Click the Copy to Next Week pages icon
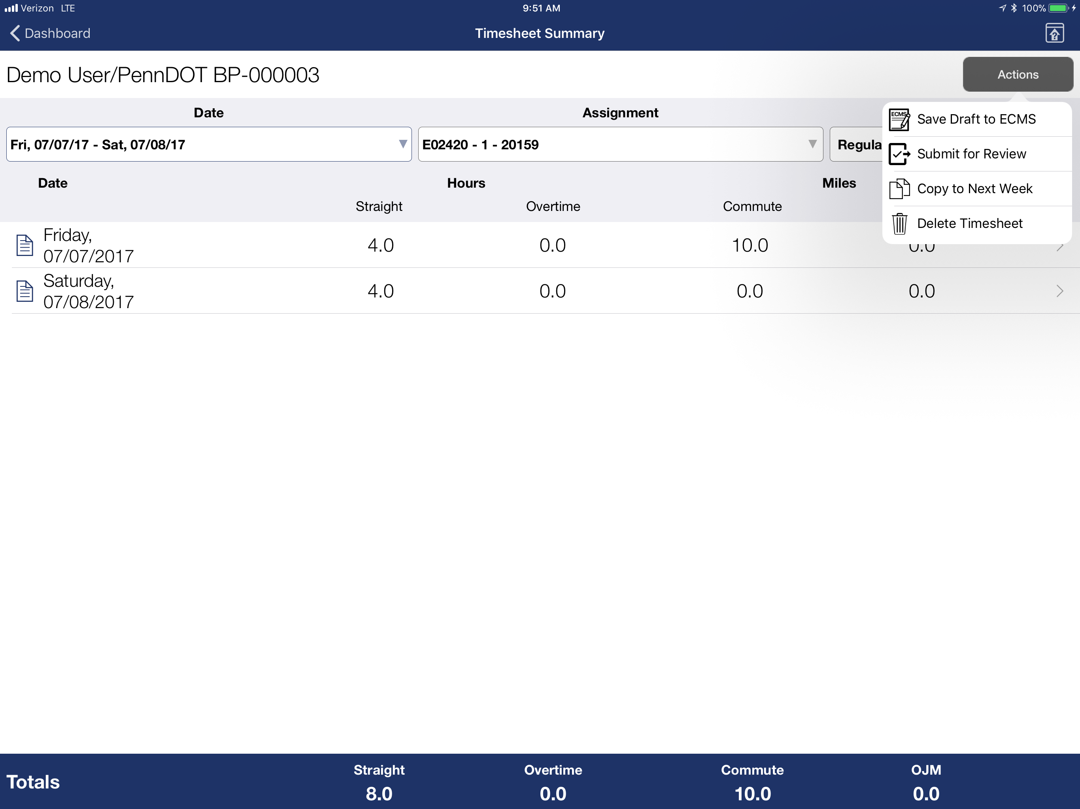Viewport: 1080px width, 809px height. pos(899,189)
